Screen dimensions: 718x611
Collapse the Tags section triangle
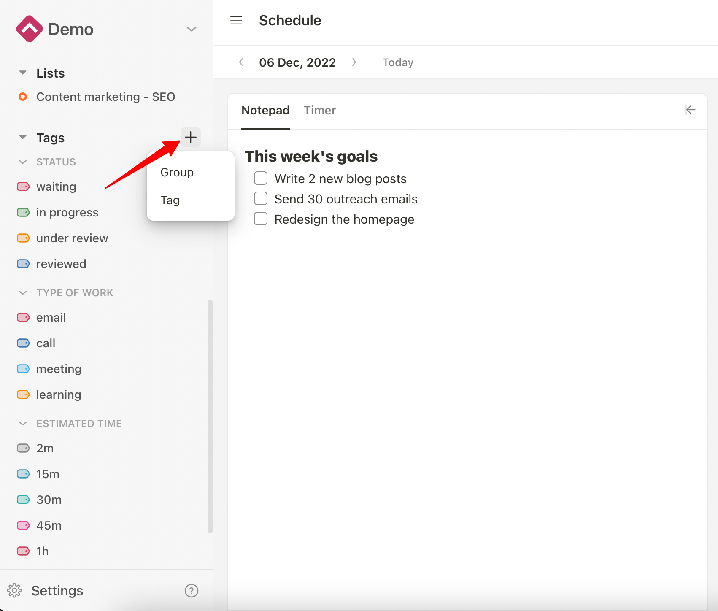tap(23, 137)
